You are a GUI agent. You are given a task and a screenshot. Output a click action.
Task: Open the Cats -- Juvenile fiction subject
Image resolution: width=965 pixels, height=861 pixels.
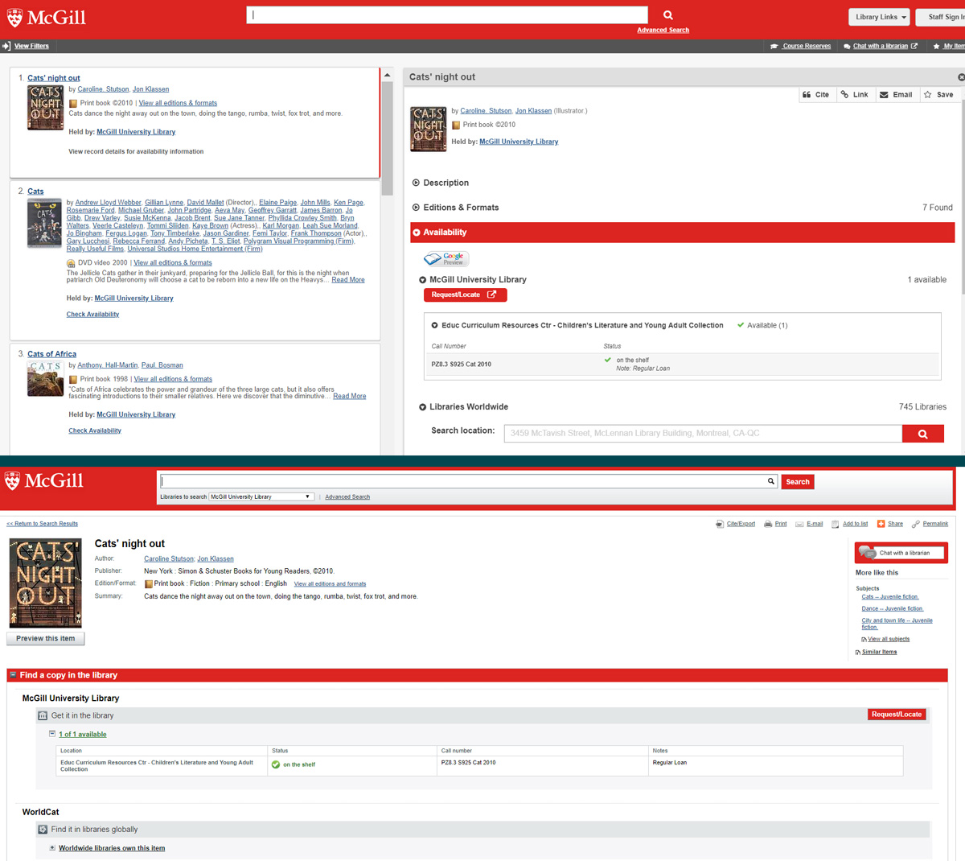(x=890, y=597)
